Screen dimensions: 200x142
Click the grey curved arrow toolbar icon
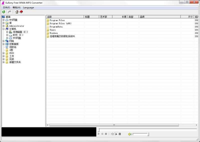tap(9, 12)
